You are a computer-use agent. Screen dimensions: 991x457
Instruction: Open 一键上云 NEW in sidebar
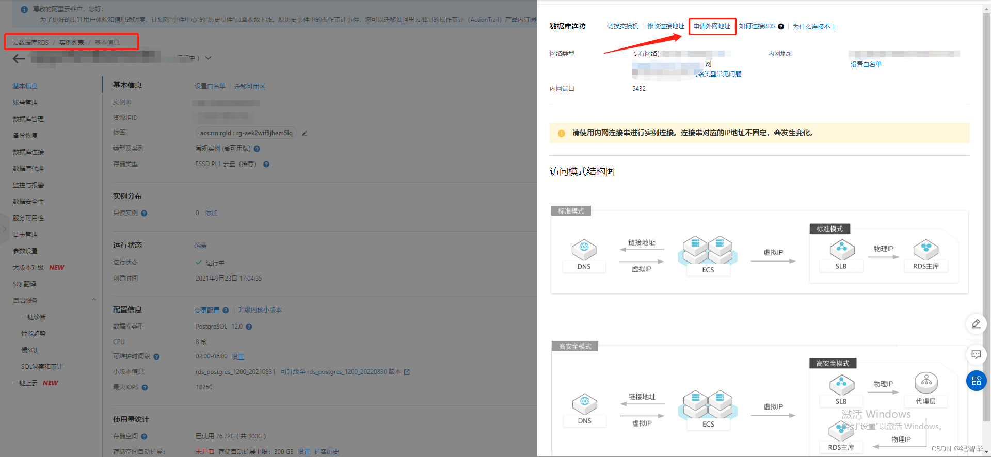point(36,383)
